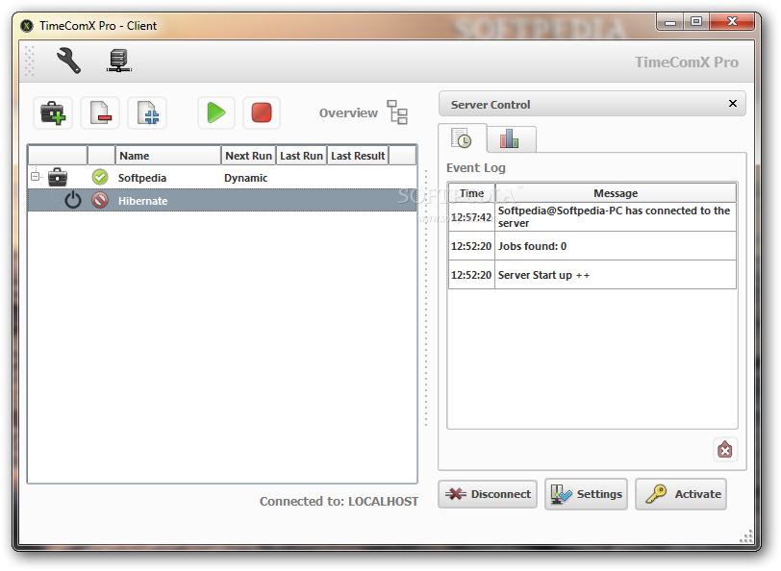Maximize the TimeComX Pro window
Screen dimensions: 781x571
coord(696,22)
